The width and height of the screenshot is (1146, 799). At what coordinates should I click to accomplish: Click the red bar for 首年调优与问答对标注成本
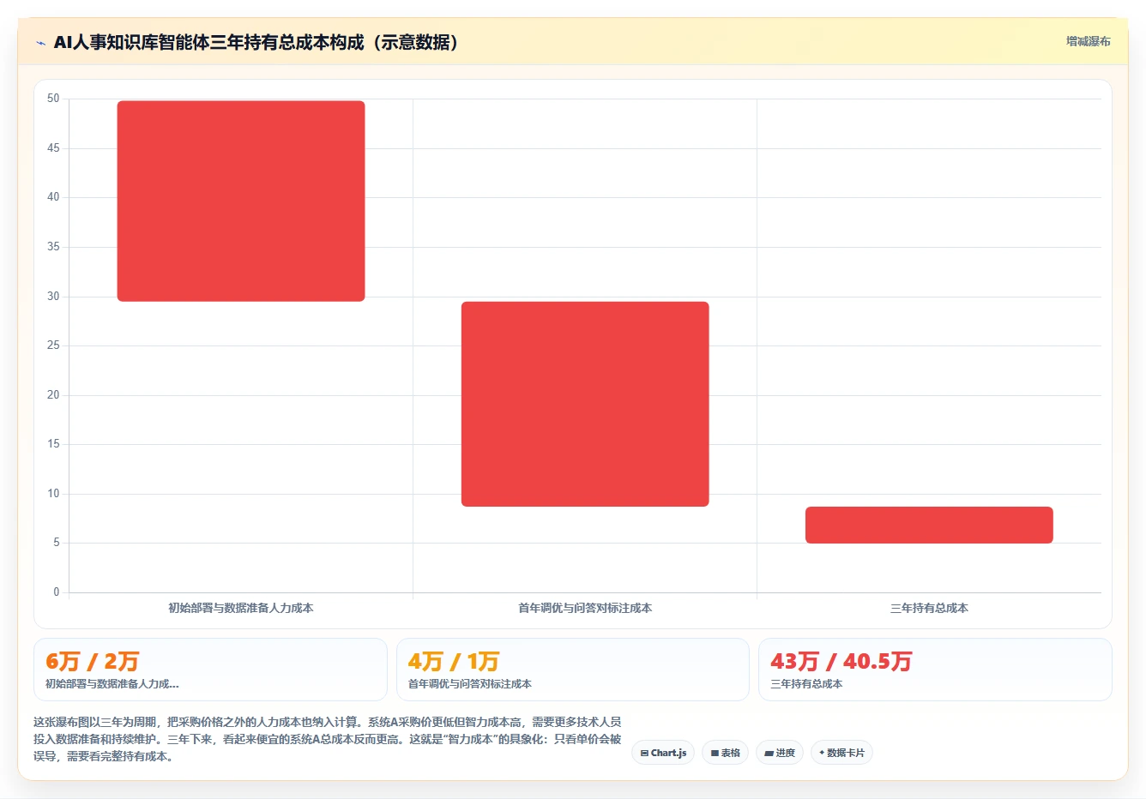pos(585,404)
